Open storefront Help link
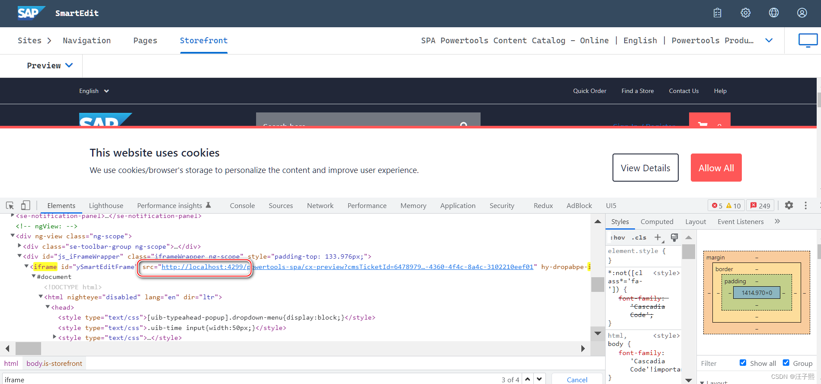The image size is (821, 384). [720, 91]
